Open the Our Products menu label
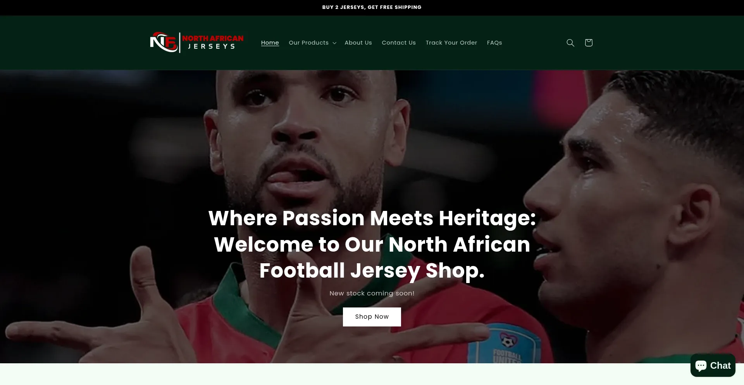Screen dimensions: 744x385 point(308,43)
